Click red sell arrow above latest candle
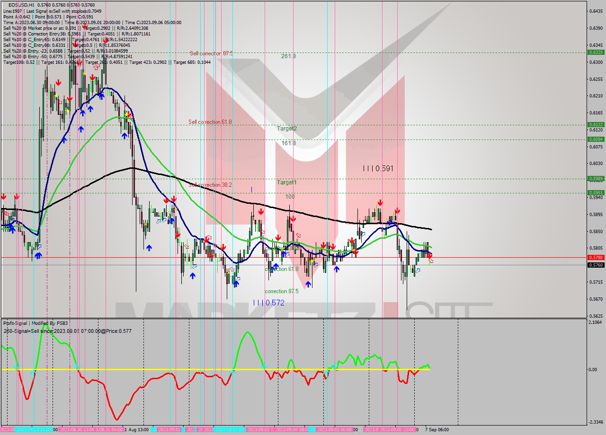Screen dimensions: 606x435 [430, 255]
